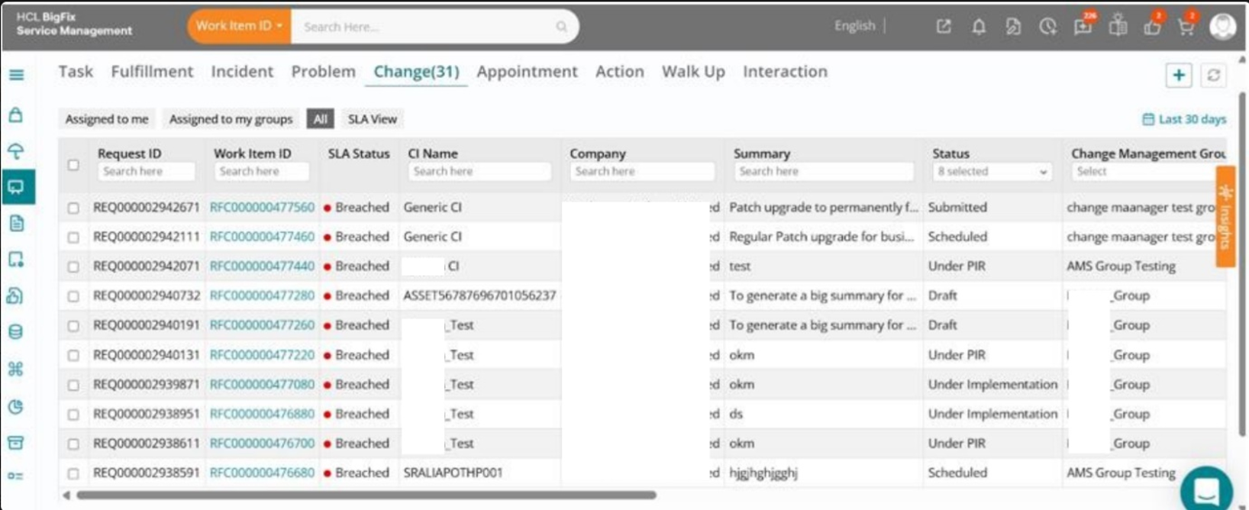The image size is (1249, 510).
Task: Click the search magnifier icon
Action: (561, 27)
